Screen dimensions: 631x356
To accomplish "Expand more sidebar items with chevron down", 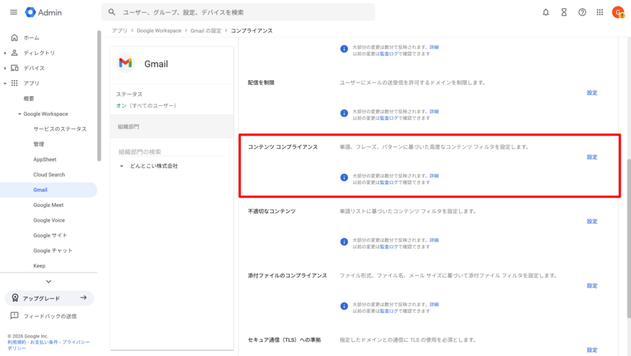I will (49, 281).
